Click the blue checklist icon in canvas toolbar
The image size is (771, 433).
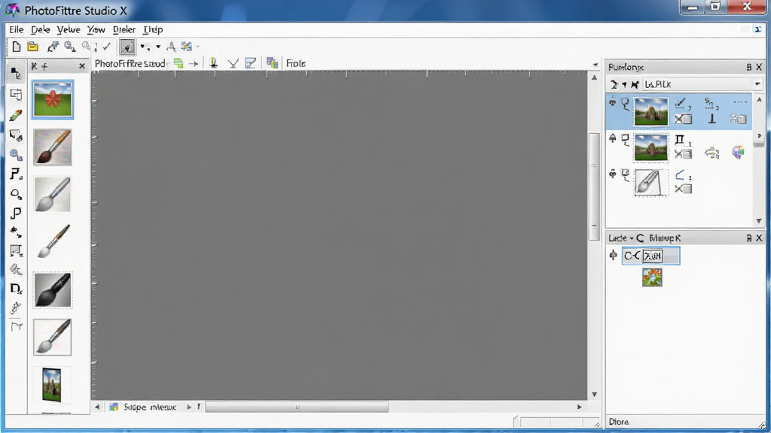250,63
